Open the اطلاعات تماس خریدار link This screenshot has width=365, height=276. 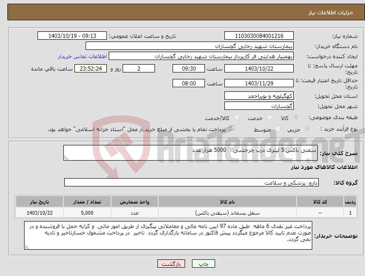pyautogui.click(x=82, y=56)
